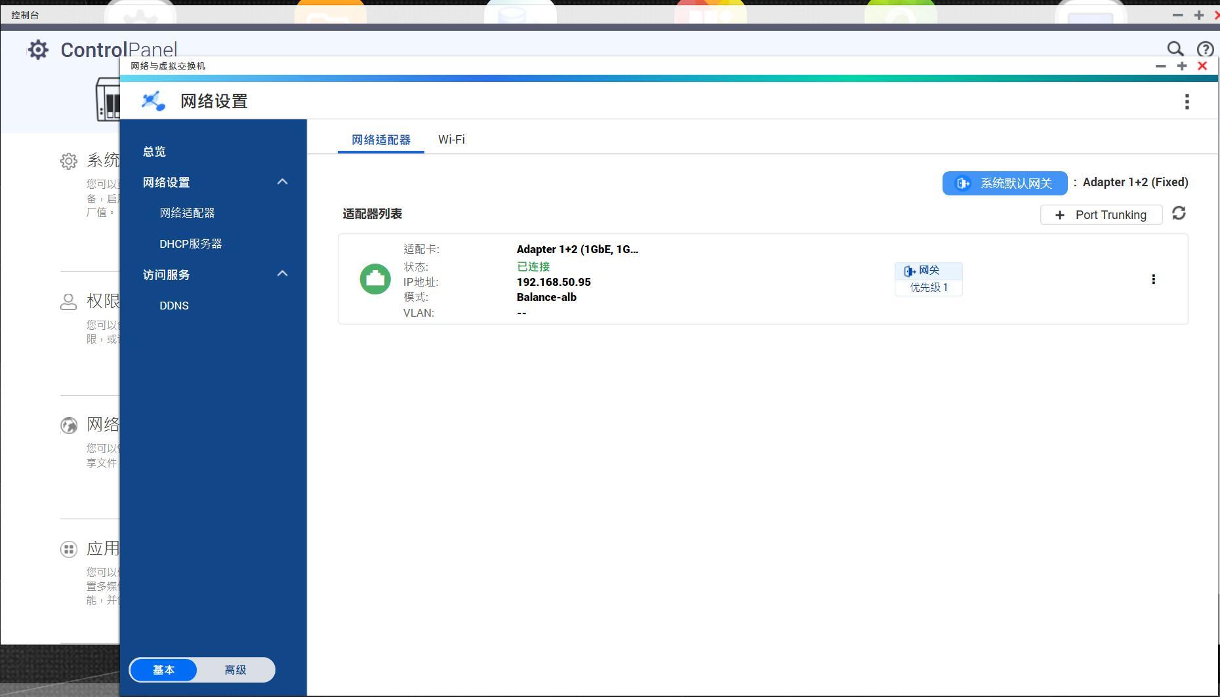Open DDNS in the sidebar
Image resolution: width=1220 pixels, height=697 pixels.
174,306
